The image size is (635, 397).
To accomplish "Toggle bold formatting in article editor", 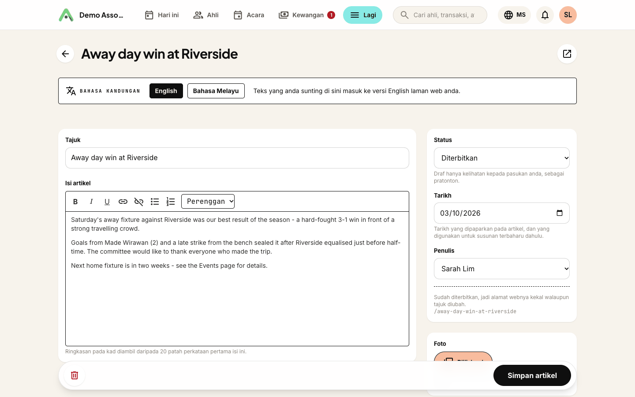I will click(75, 202).
